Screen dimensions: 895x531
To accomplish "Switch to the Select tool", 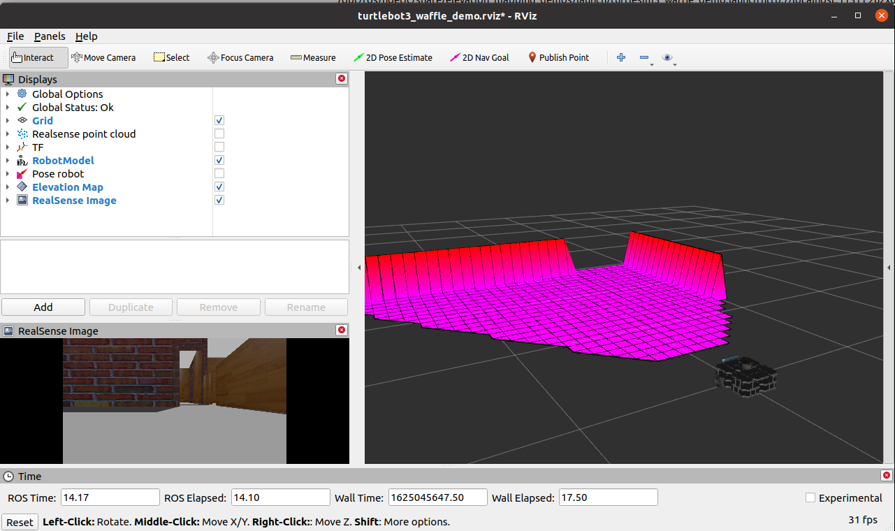I will click(171, 57).
